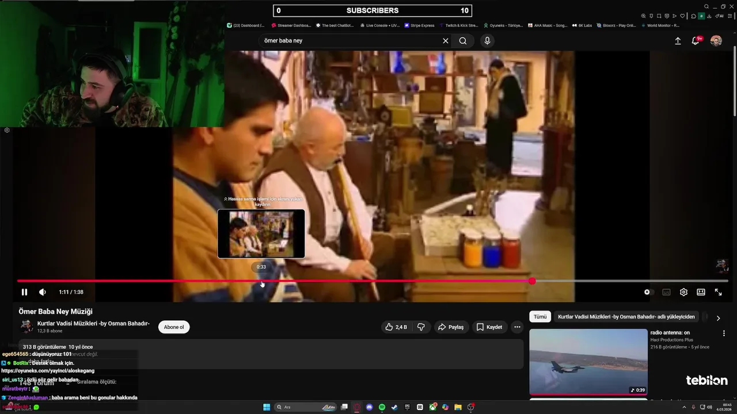The height and width of the screenshot is (414, 737).
Task: Open the Streamer Dashboard bookmark
Action: click(291, 25)
